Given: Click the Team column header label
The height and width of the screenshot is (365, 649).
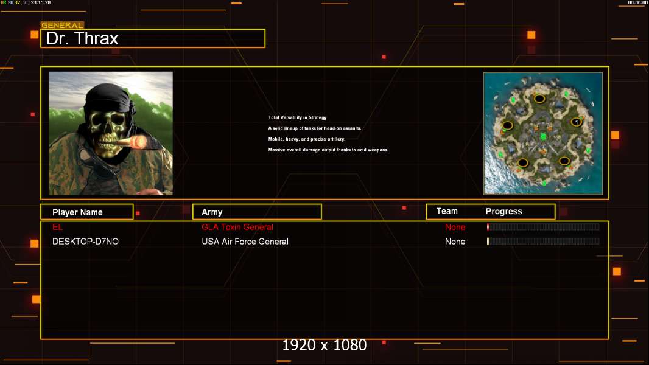Looking at the screenshot, I should 447,211.
